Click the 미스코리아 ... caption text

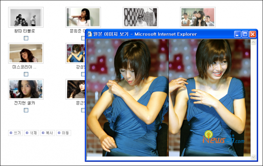pos(24,67)
